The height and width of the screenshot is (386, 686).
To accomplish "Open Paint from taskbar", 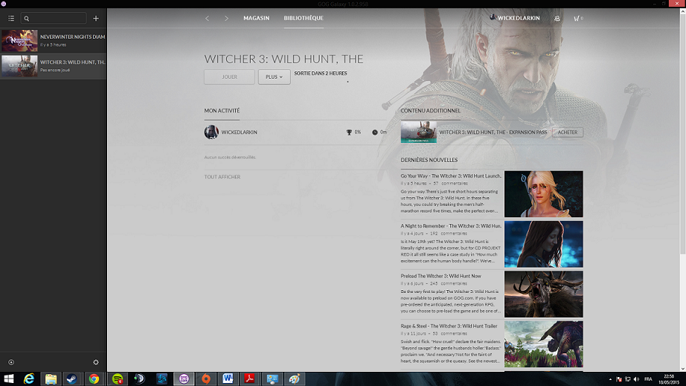I will coord(295,379).
